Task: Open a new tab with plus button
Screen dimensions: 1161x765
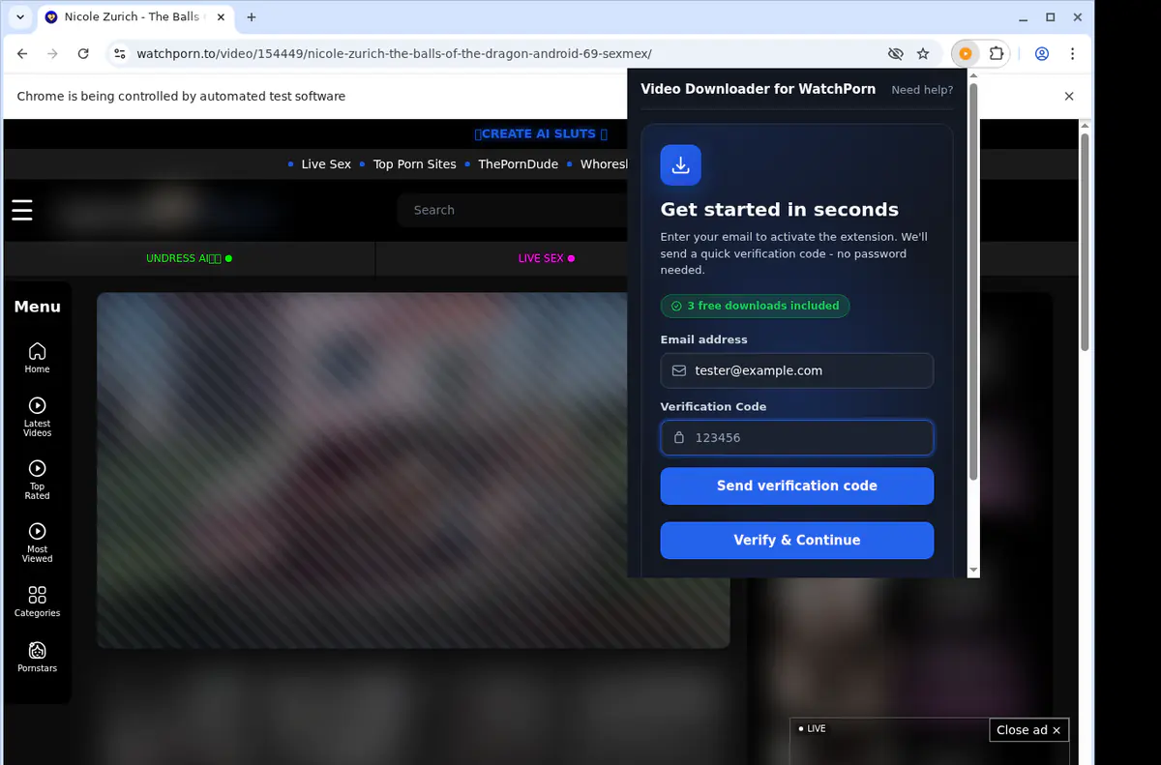Action: pos(252,17)
